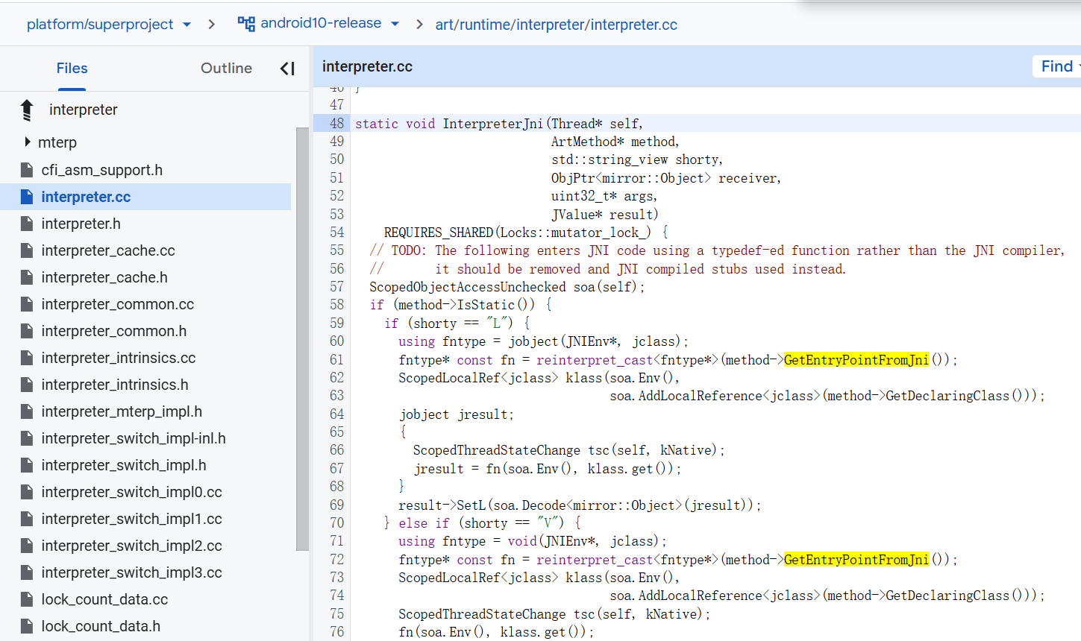The image size is (1081, 641).
Task: Click line number 72
Action: coord(336,559)
